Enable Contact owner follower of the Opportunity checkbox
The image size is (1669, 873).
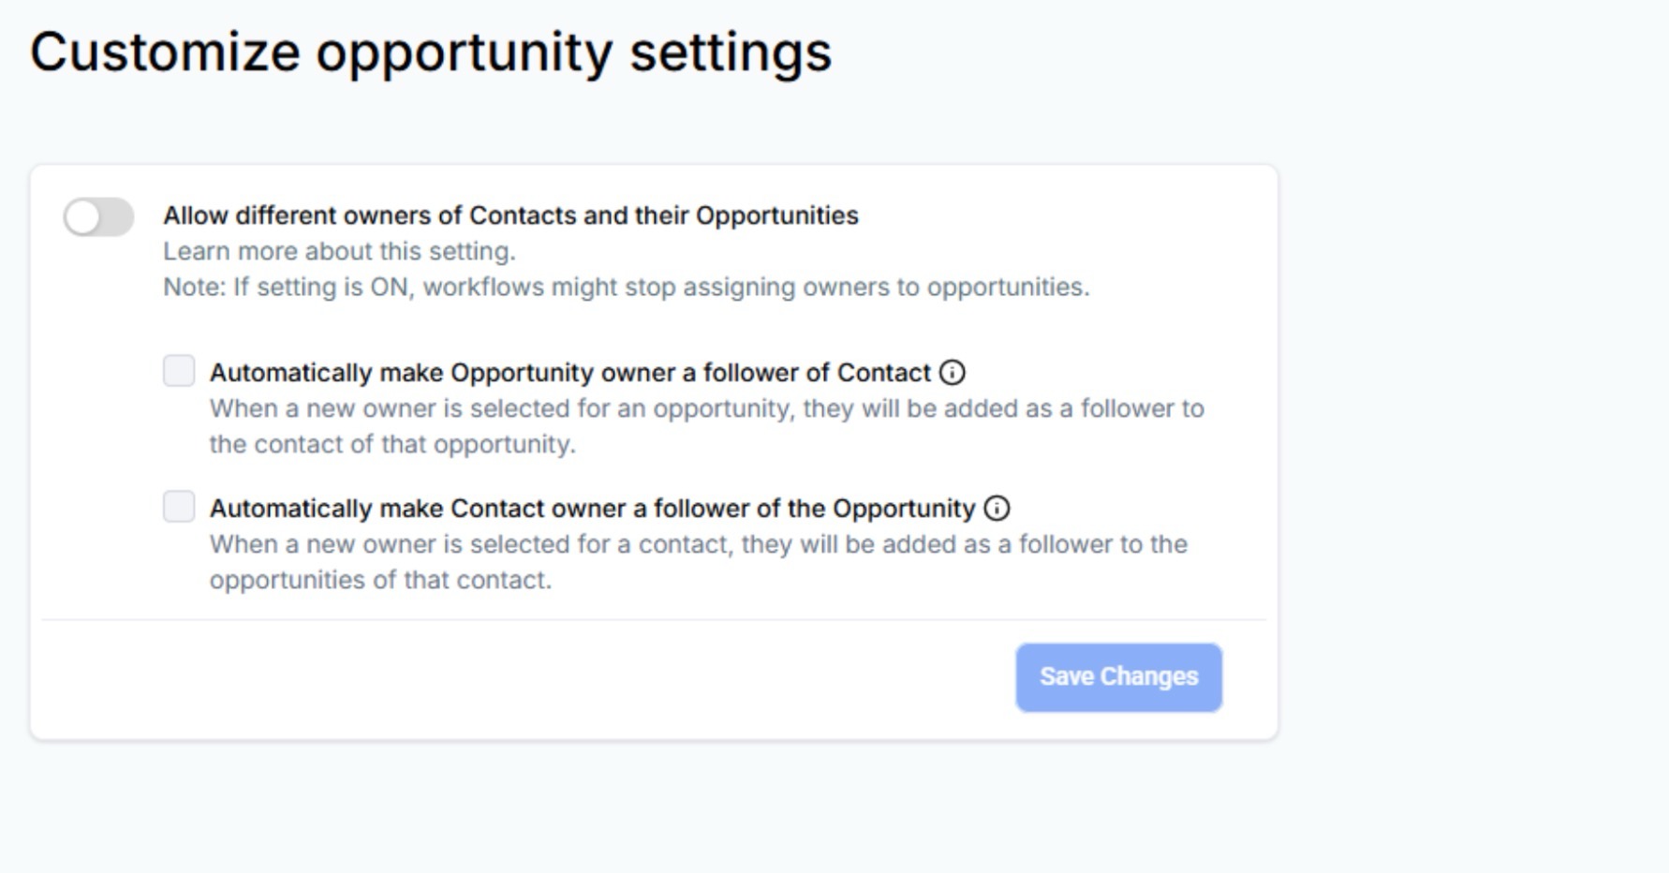click(x=179, y=507)
